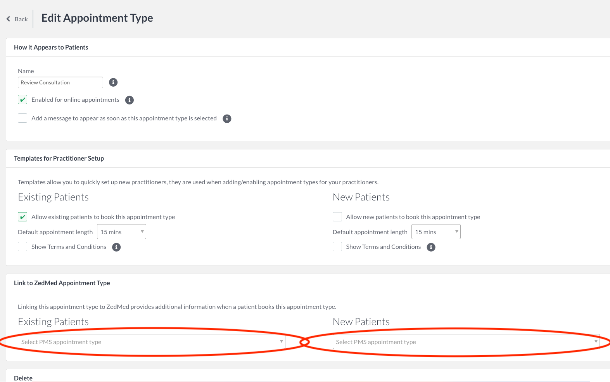Image resolution: width=610 pixels, height=382 pixels.
Task: Open info icon next to Name field
Action: (x=113, y=82)
